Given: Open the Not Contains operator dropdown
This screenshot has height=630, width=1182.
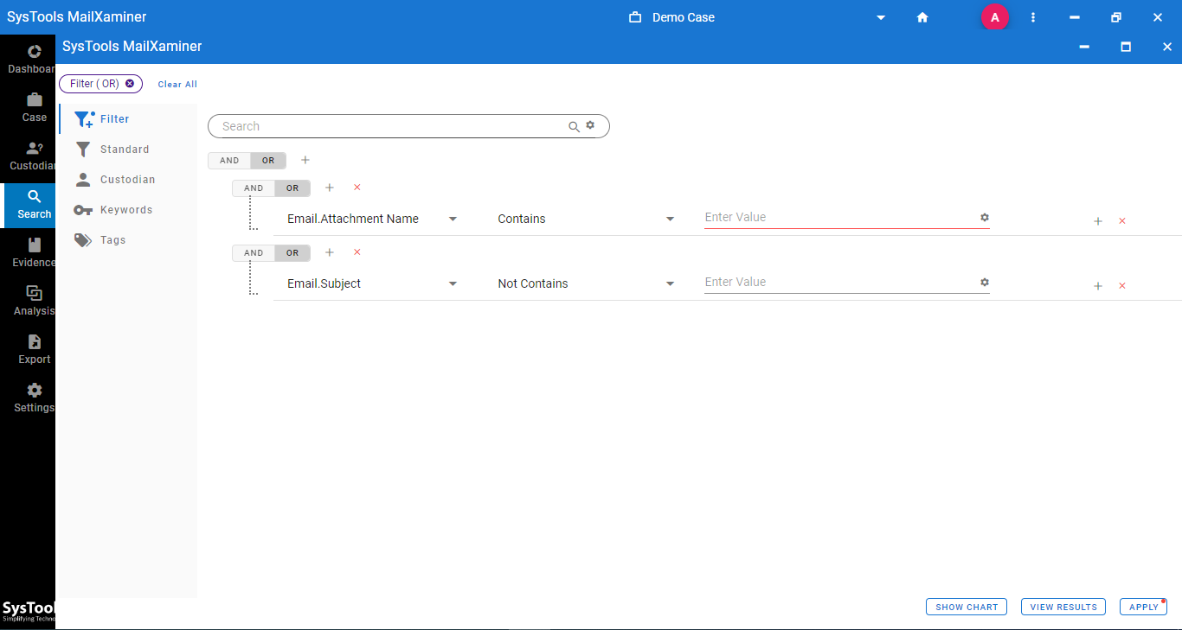Looking at the screenshot, I should pos(670,284).
